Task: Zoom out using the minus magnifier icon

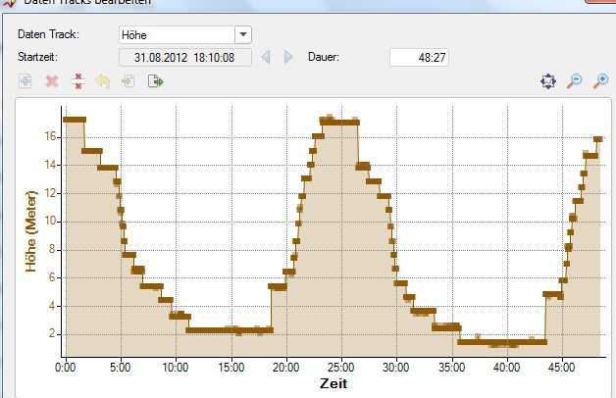Action: (x=575, y=81)
